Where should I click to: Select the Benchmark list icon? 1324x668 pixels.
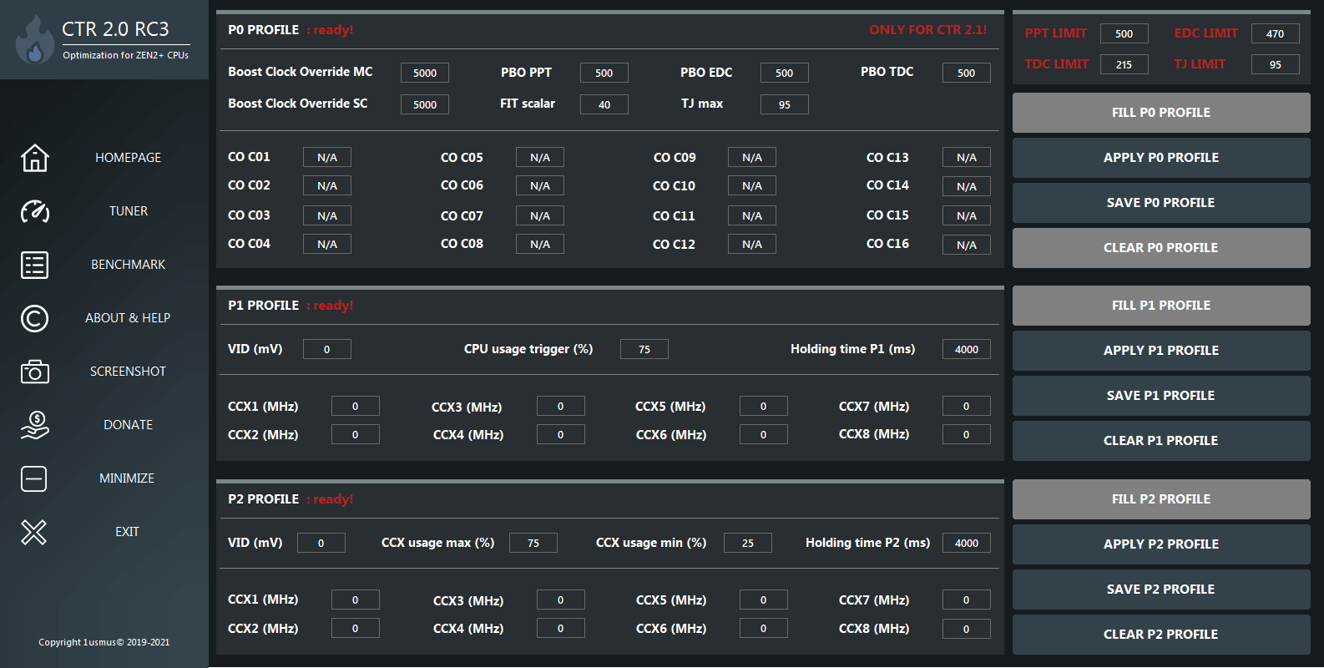click(34, 265)
